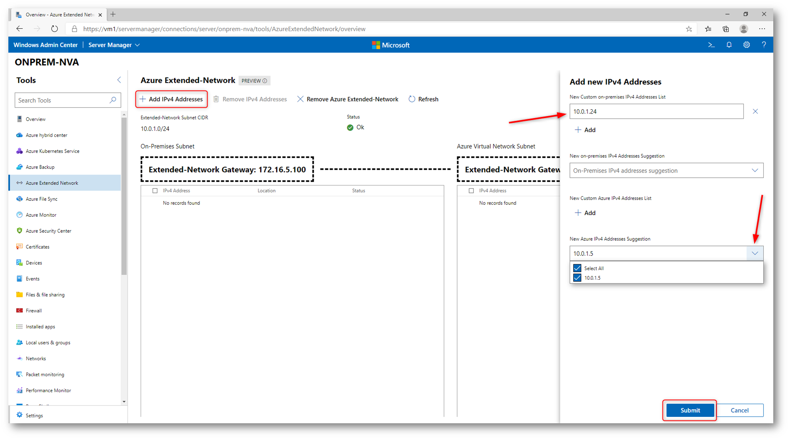
Task: Click search magnifier in Search Tools
Action: (113, 100)
